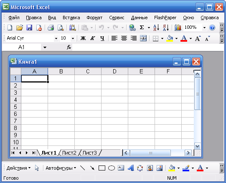Apply red font color on formatting toolbar

pyautogui.click(x=184, y=38)
